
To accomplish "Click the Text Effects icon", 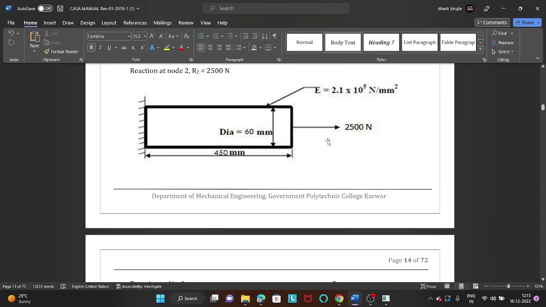I will pyautogui.click(x=152, y=47).
